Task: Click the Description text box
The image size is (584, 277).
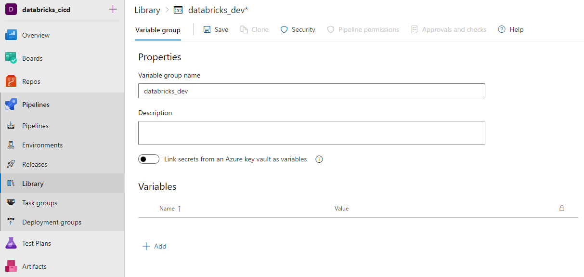Action: 311,133
